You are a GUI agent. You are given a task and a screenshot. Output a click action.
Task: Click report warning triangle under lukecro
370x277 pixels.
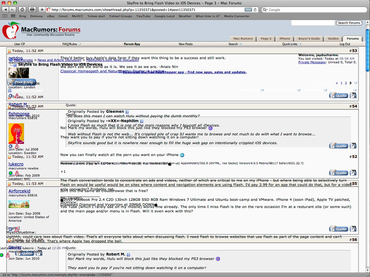coord(17,173)
